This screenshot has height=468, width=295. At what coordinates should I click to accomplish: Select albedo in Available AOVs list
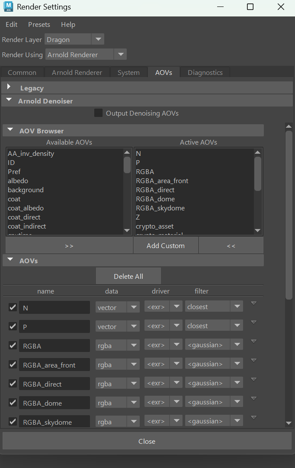click(x=18, y=181)
